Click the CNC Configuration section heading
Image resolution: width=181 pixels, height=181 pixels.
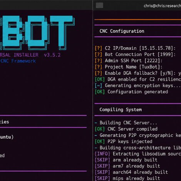pos(122,31)
